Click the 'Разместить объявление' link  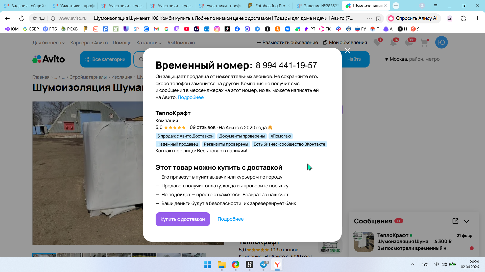coord(287,43)
